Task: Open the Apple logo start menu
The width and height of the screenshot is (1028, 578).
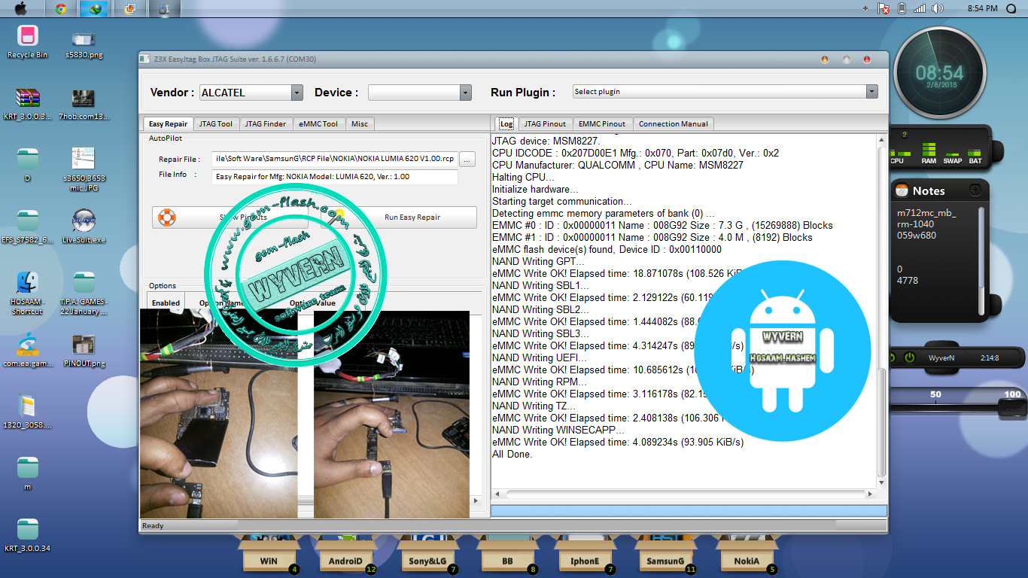Action: (x=20, y=8)
